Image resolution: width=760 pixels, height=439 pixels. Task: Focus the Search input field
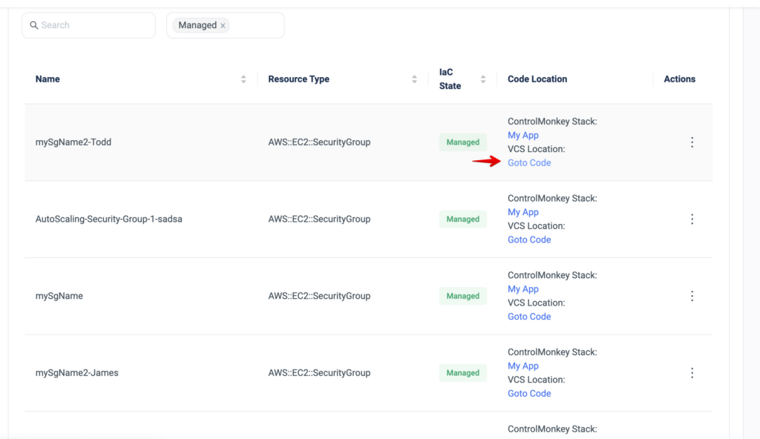[89, 25]
